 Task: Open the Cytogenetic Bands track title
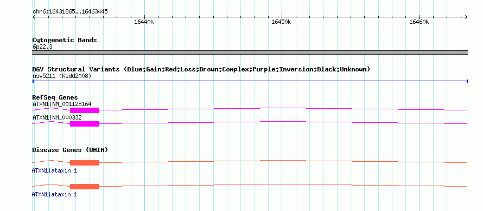[x=65, y=40]
